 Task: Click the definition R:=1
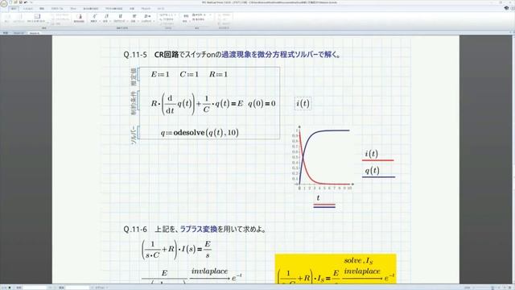point(218,74)
